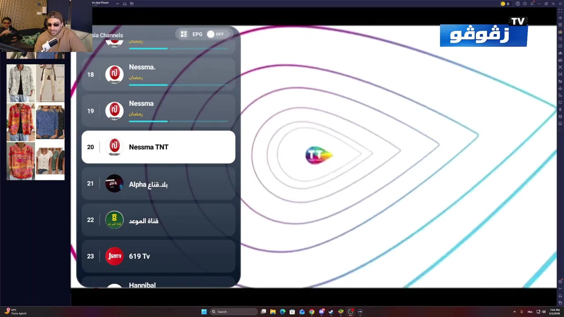564x317 pixels.
Task: Click the airplane icon in sidebar
Action: pos(560,88)
